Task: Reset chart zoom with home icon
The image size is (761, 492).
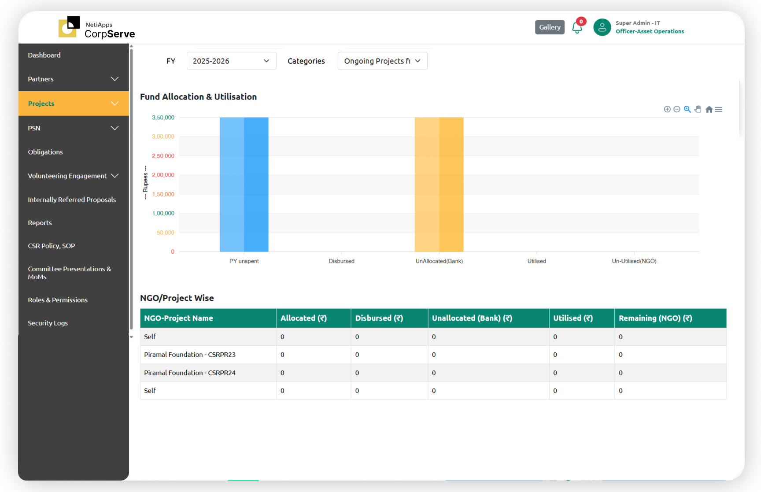Action: pos(709,109)
